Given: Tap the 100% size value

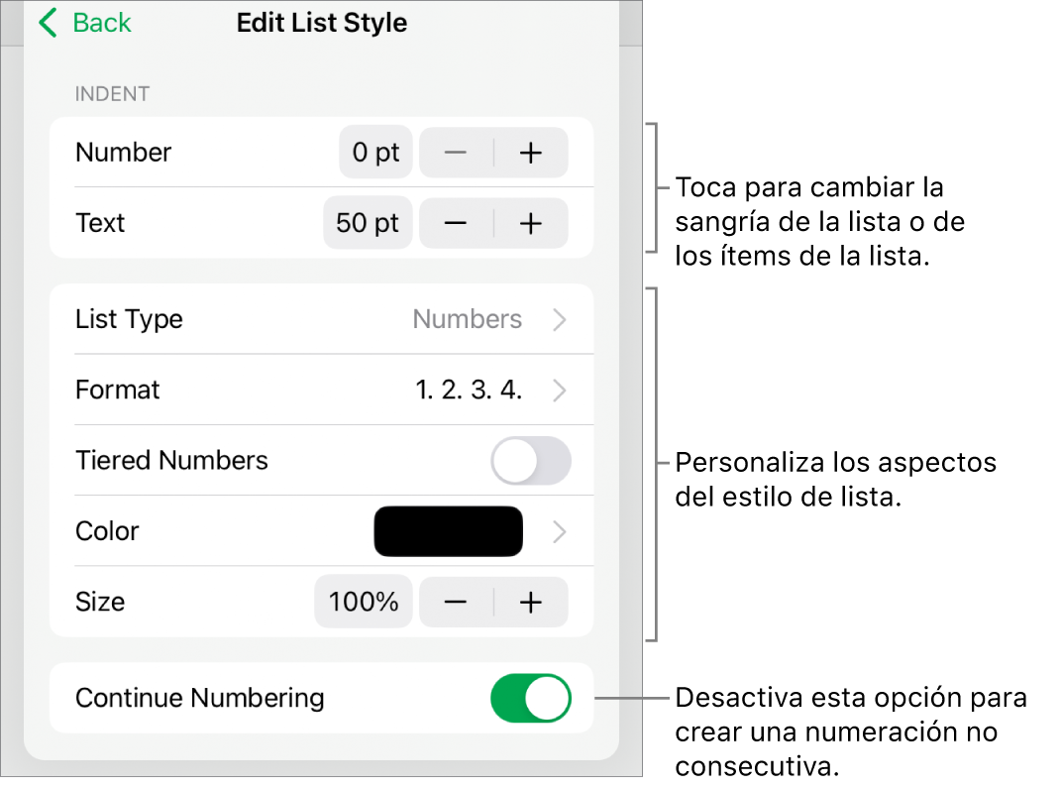Looking at the screenshot, I should [x=364, y=601].
